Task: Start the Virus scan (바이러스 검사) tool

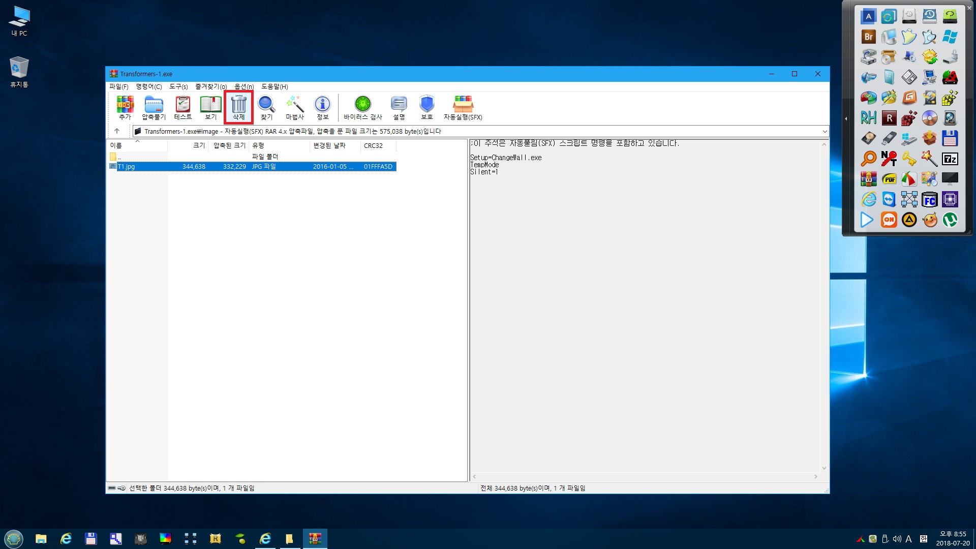Action: click(362, 108)
